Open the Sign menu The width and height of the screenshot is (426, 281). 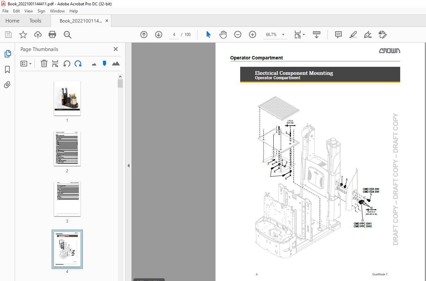[41, 11]
